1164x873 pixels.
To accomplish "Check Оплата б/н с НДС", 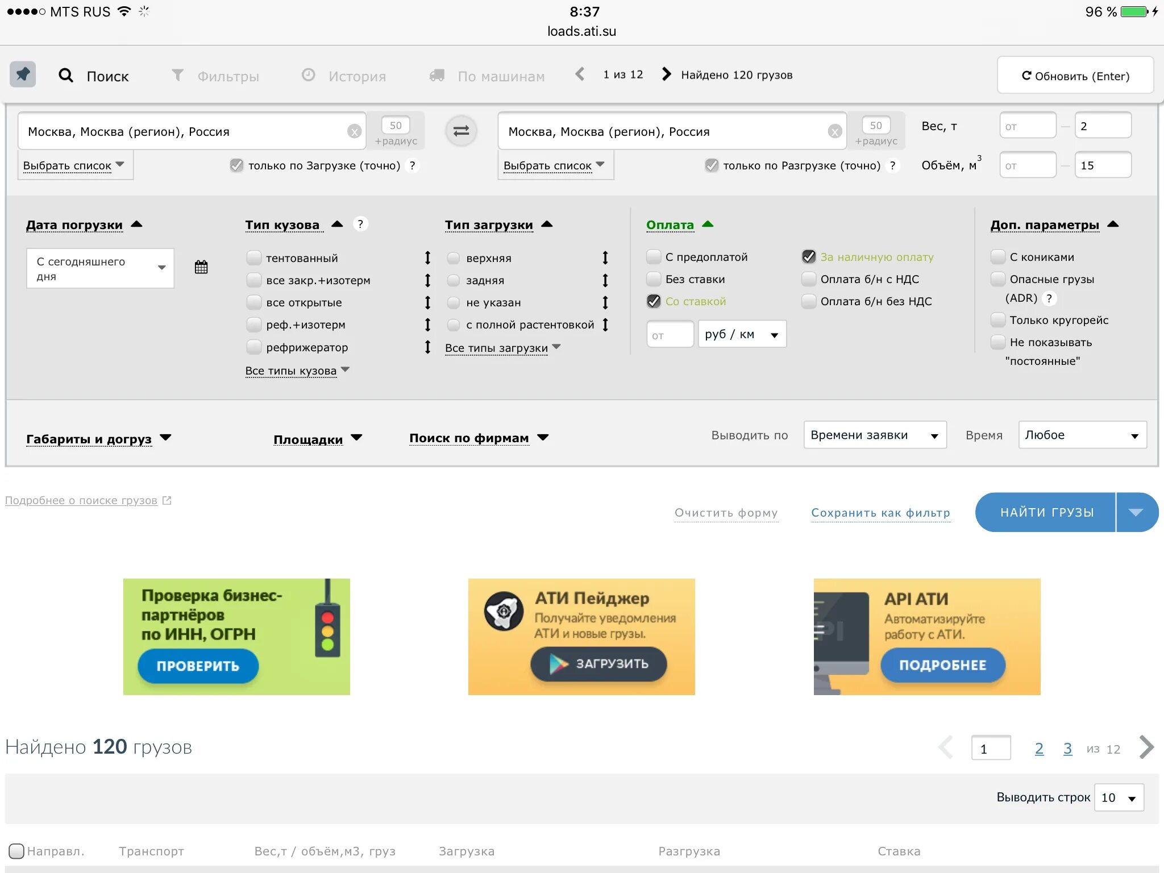I will 809,279.
